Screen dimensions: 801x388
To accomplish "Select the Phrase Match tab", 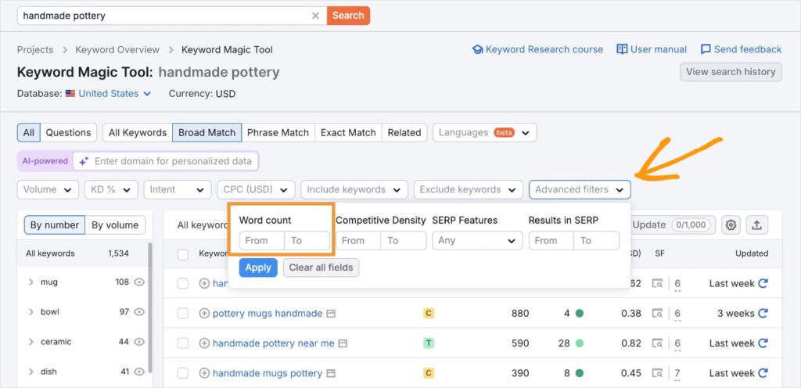I will point(278,133).
